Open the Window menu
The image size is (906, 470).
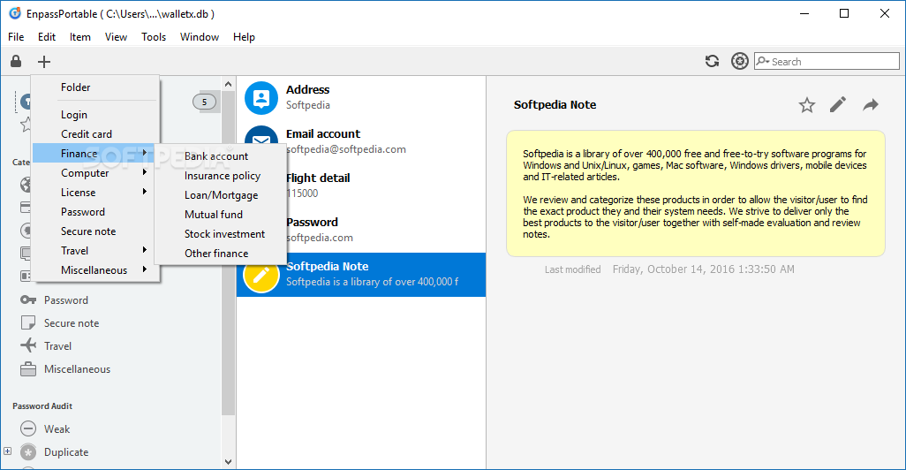click(200, 37)
